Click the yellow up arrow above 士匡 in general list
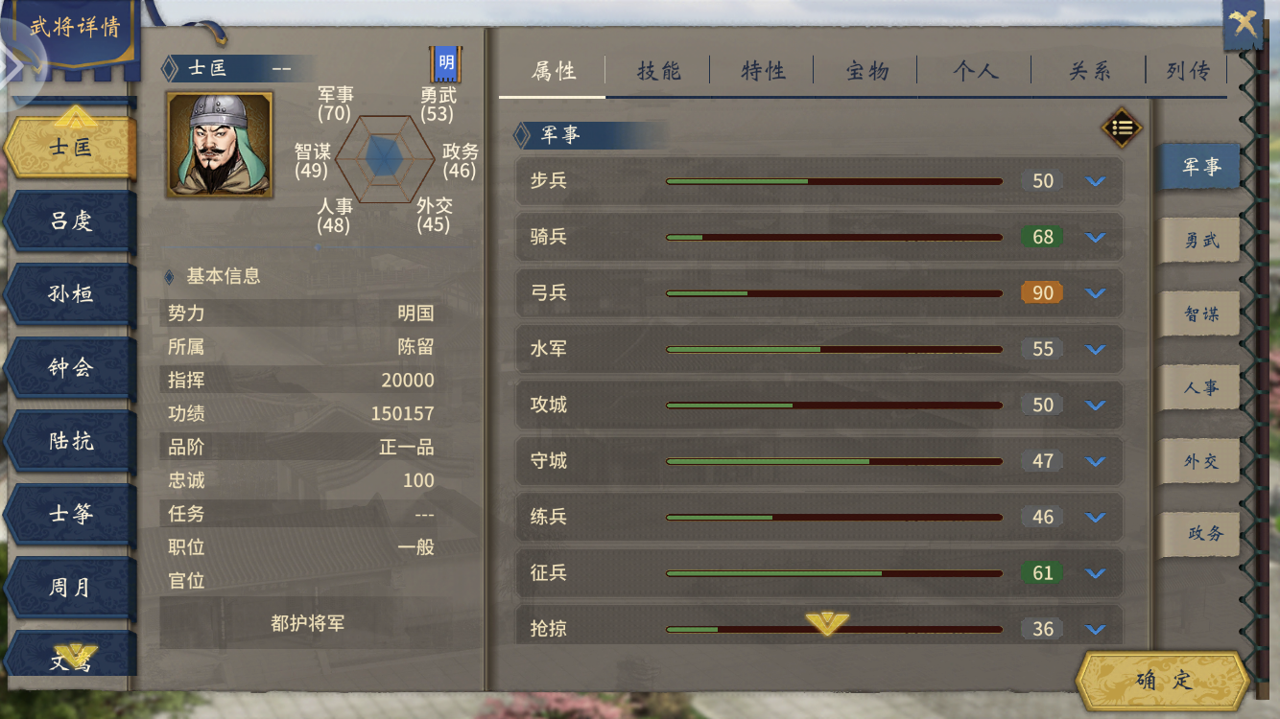This screenshot has height=719, width=1280. pos(75,117)
